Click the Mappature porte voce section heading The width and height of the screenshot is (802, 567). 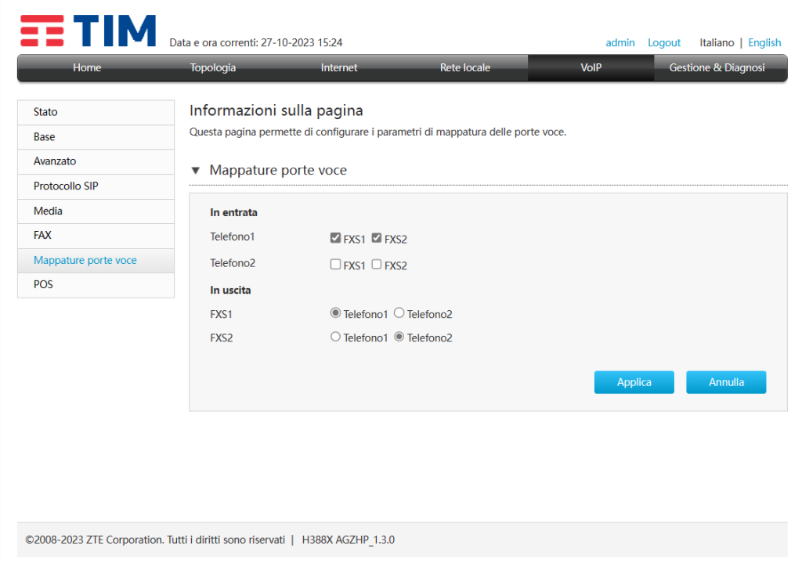(x=278, y=170)
